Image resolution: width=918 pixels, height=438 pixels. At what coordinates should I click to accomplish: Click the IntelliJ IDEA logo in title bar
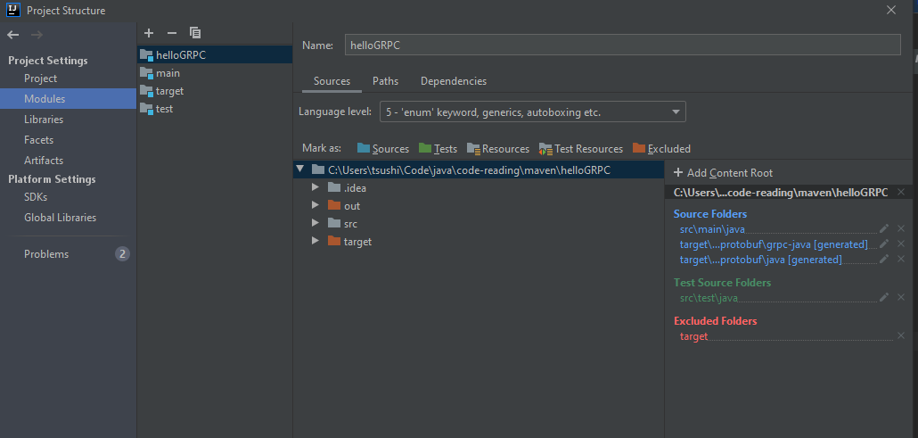tap(12, 10)
